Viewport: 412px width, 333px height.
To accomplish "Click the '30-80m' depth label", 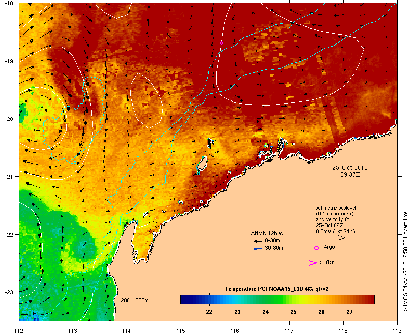I will coord(274,248).
